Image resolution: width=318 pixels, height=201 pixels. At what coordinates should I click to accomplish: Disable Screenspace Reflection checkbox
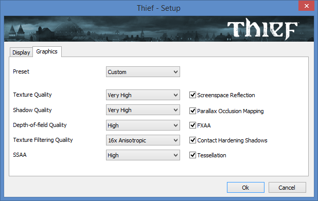[192, 95]
